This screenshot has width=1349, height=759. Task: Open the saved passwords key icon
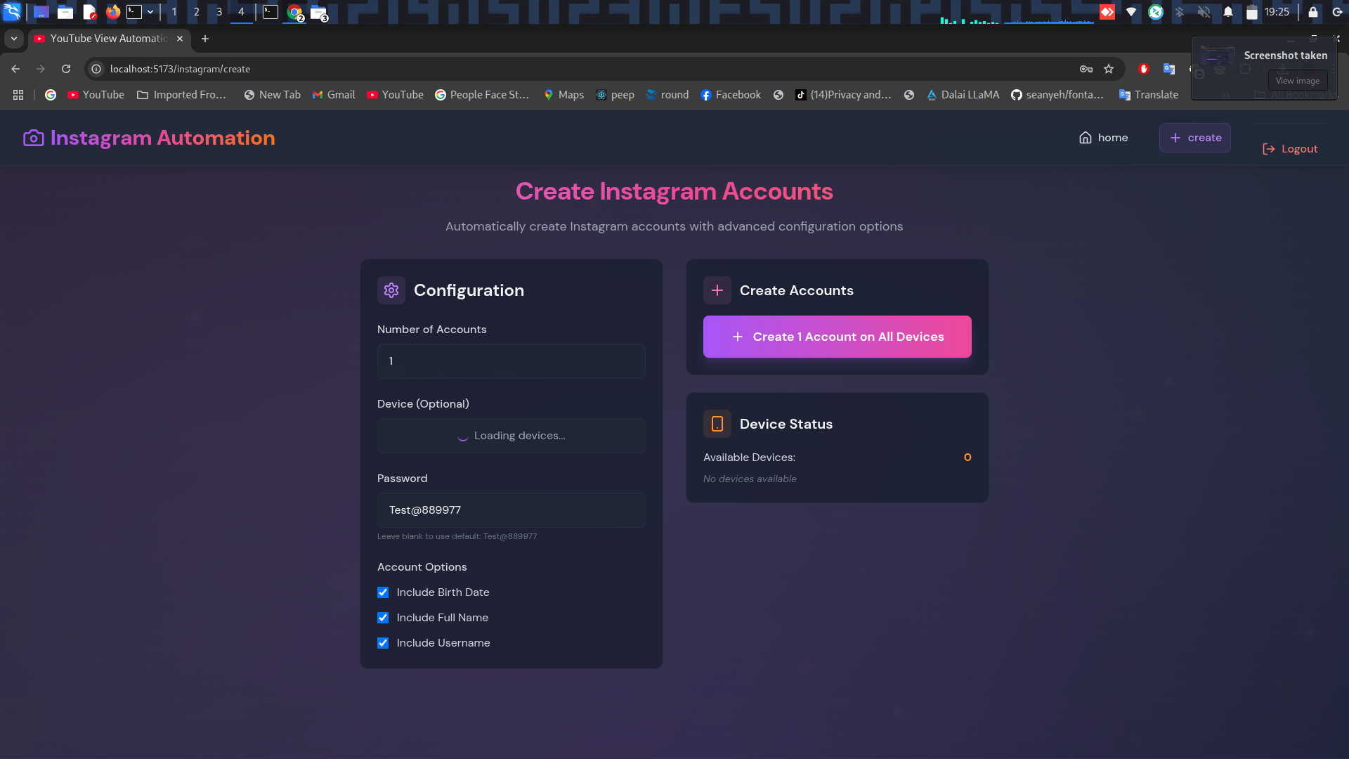point(1086,69)
